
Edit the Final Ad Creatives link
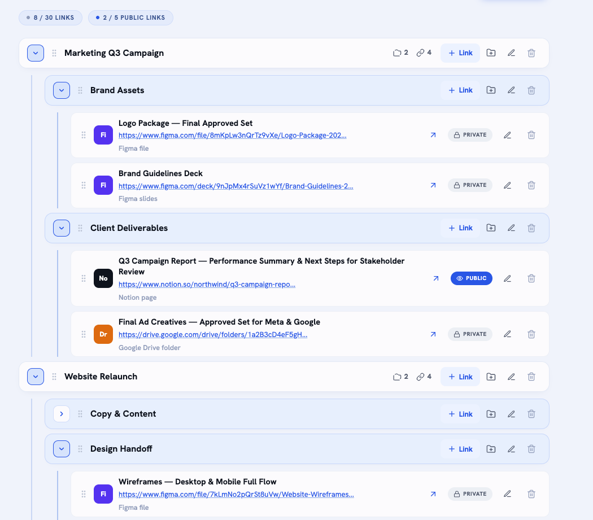pos(508,334)
